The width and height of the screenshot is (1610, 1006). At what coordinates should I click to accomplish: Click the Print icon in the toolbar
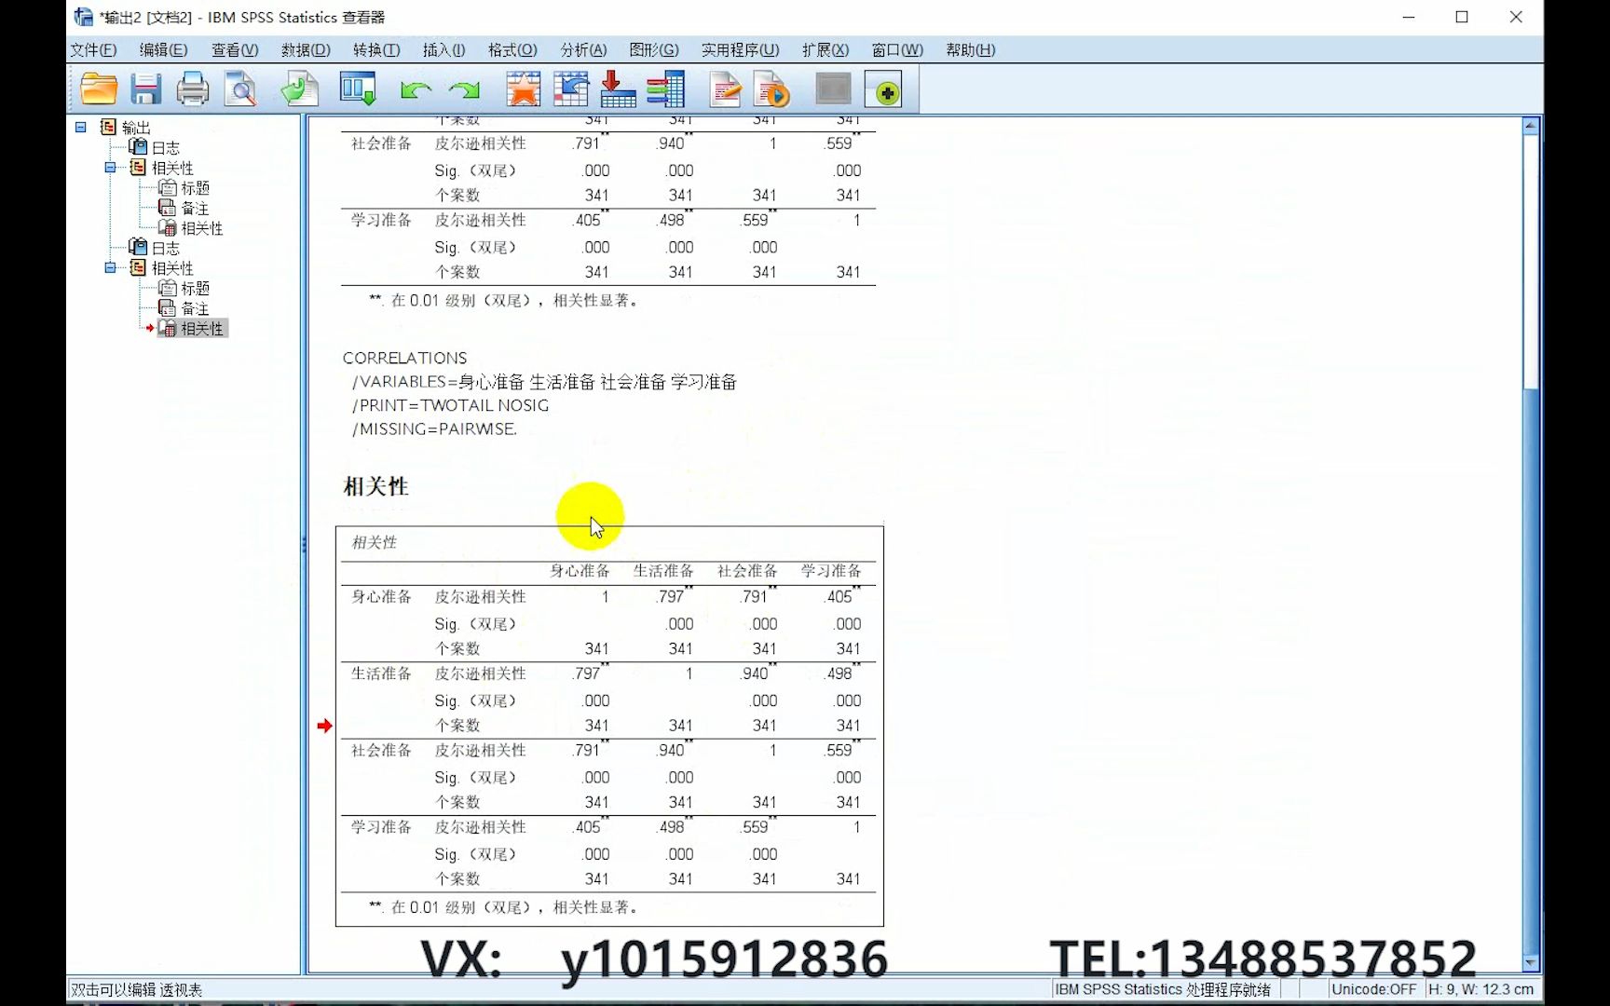click(193, 89)
